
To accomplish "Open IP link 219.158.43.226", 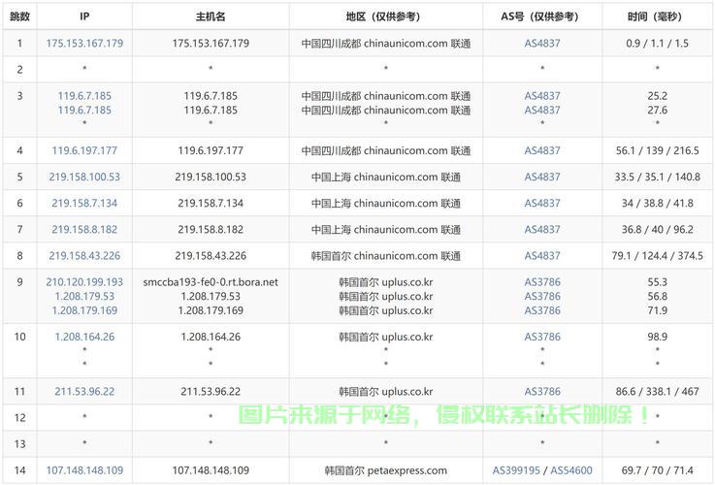I will [84, 255].
